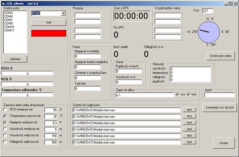Toggle the kml file save checkbox

click(189, 95)
